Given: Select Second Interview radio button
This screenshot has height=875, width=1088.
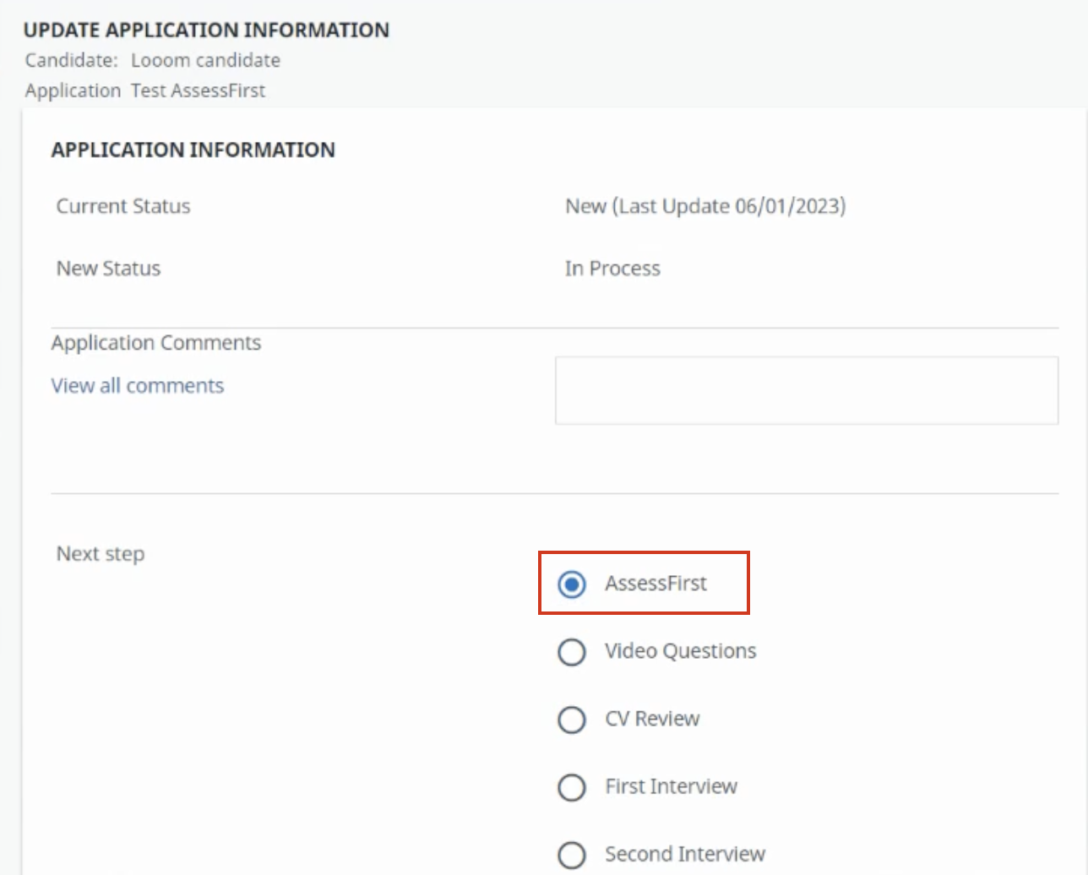Looking at the screenshot, I should (572, 854).
